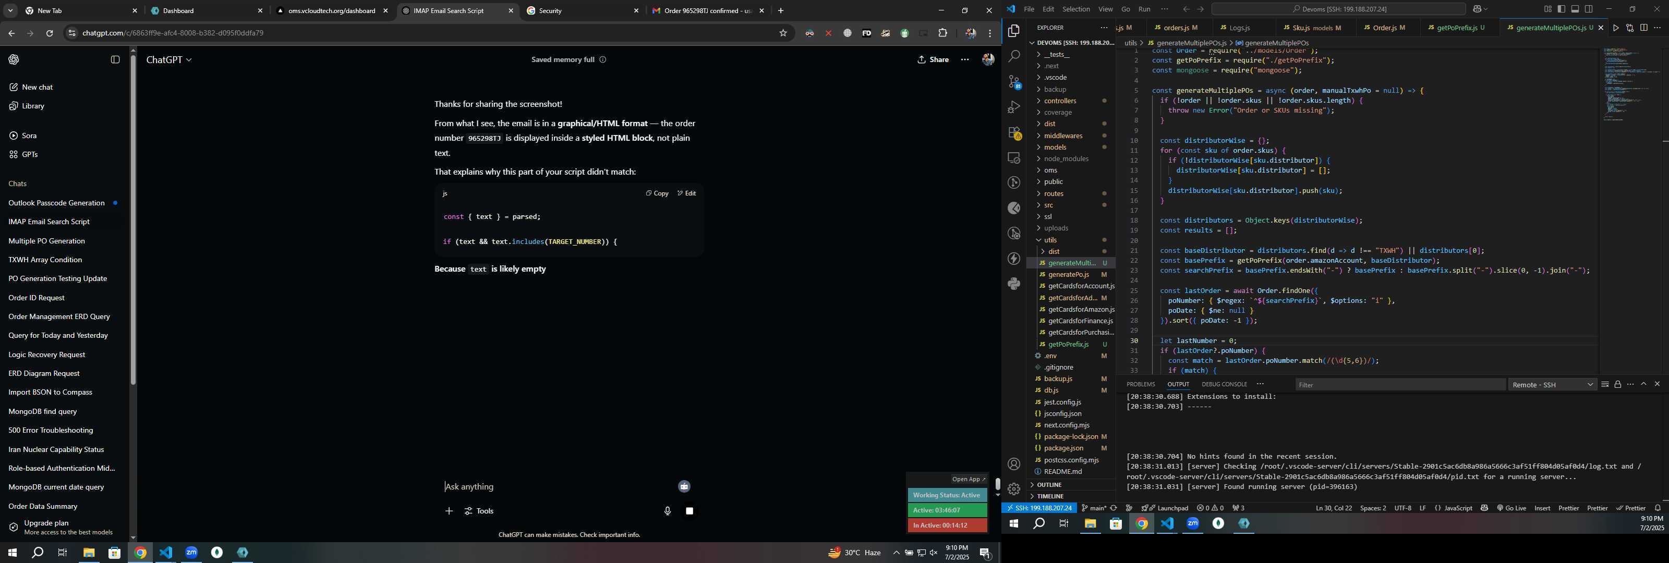This screenshot has height=563, width=1669.
Task: Reload the ChatGPT page
Action: point(49,33)
